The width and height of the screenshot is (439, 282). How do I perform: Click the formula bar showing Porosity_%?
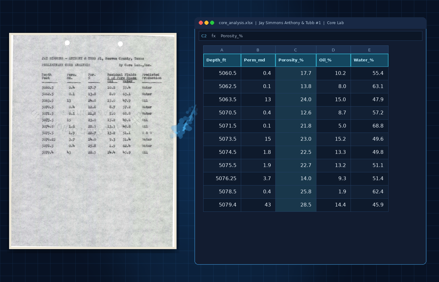click(x=310, y=36)
